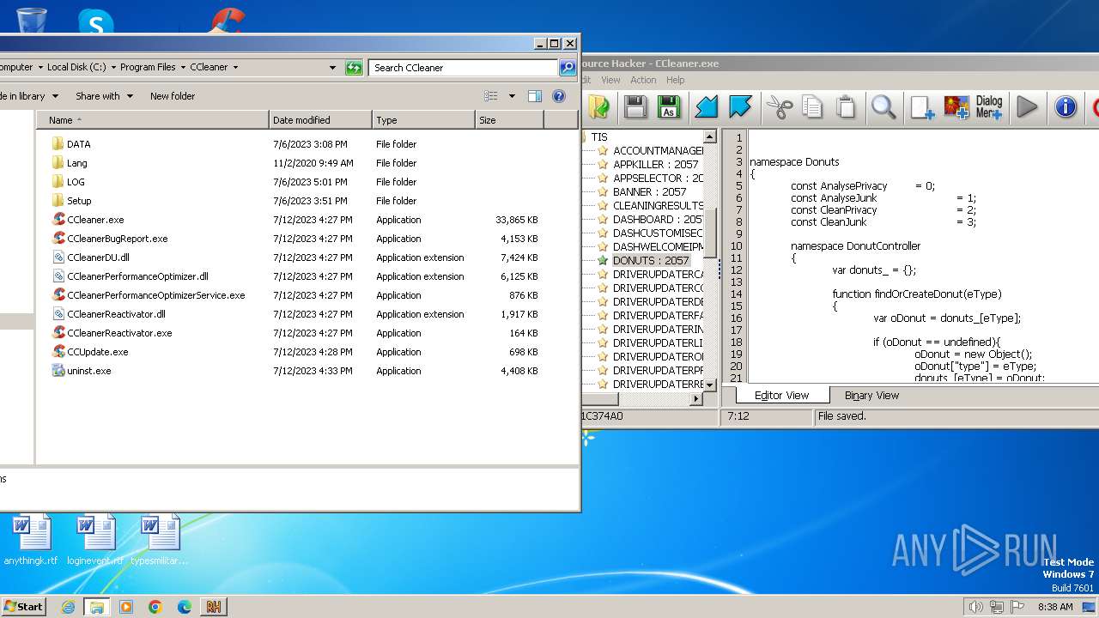Switch to Resource Hacker taskbar button
This screenshot has height=618, width=1099.
[x=214, y=607]
